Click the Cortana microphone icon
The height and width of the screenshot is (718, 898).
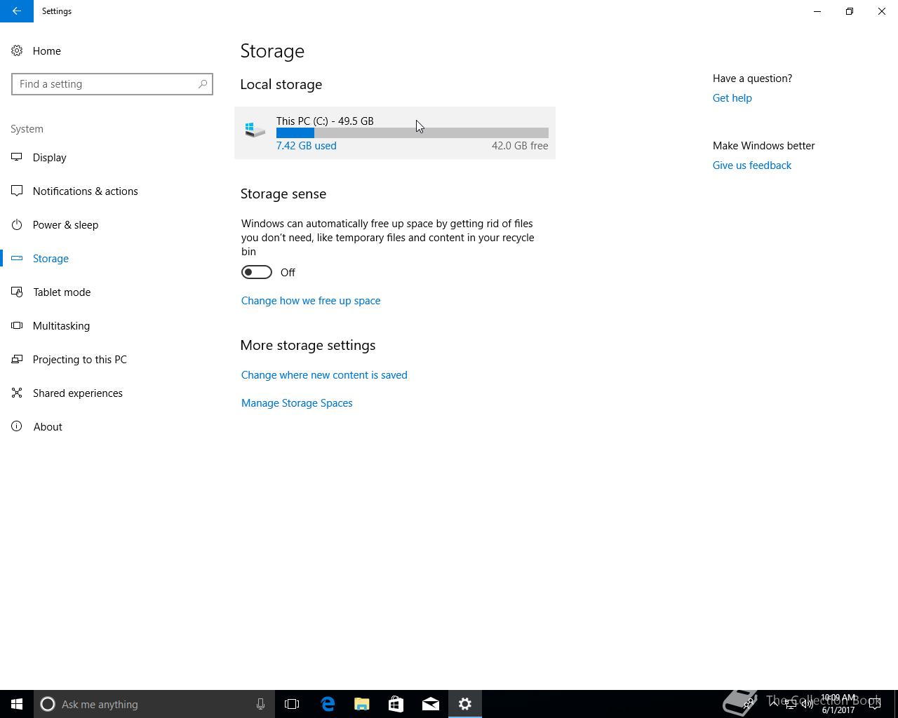[x=260, y=704]
